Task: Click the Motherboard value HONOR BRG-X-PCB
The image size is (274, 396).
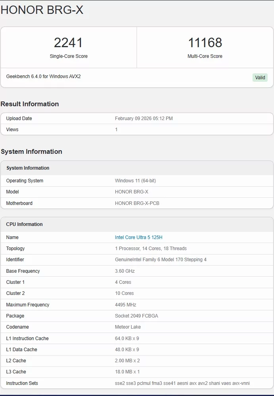Action: click(137, 203)
